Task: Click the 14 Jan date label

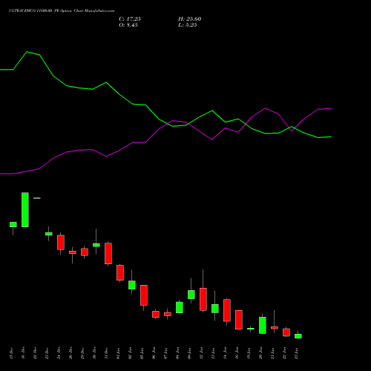Action: tap(225, 353)
